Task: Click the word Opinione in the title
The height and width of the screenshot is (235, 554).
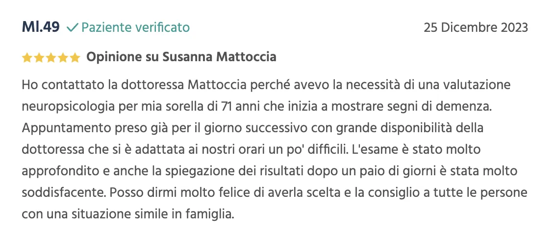Action: point(114,57)
